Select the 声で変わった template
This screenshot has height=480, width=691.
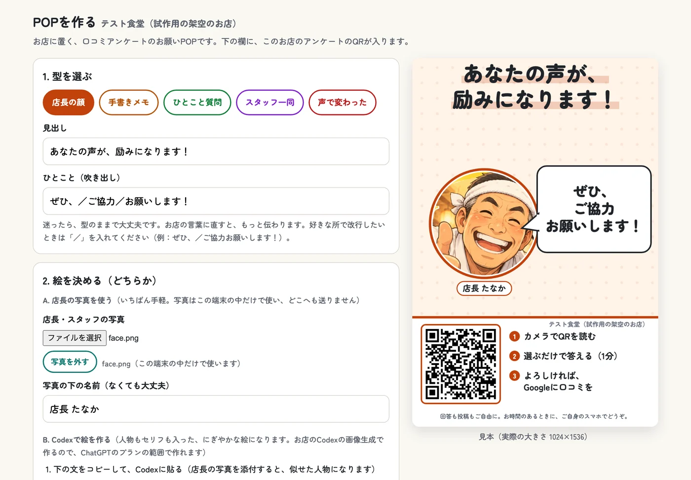[x=343, y=103]
